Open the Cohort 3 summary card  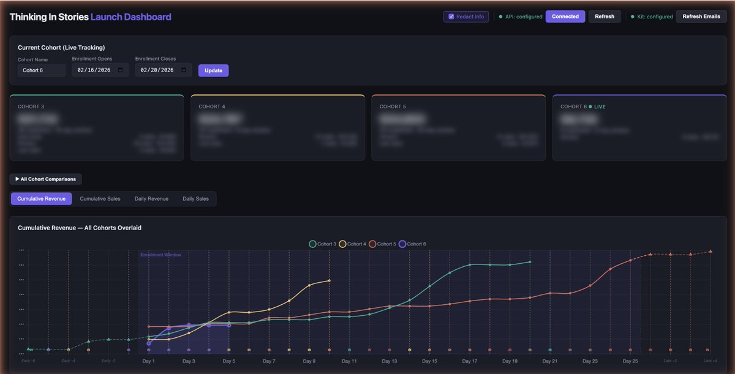pos(97,128)
